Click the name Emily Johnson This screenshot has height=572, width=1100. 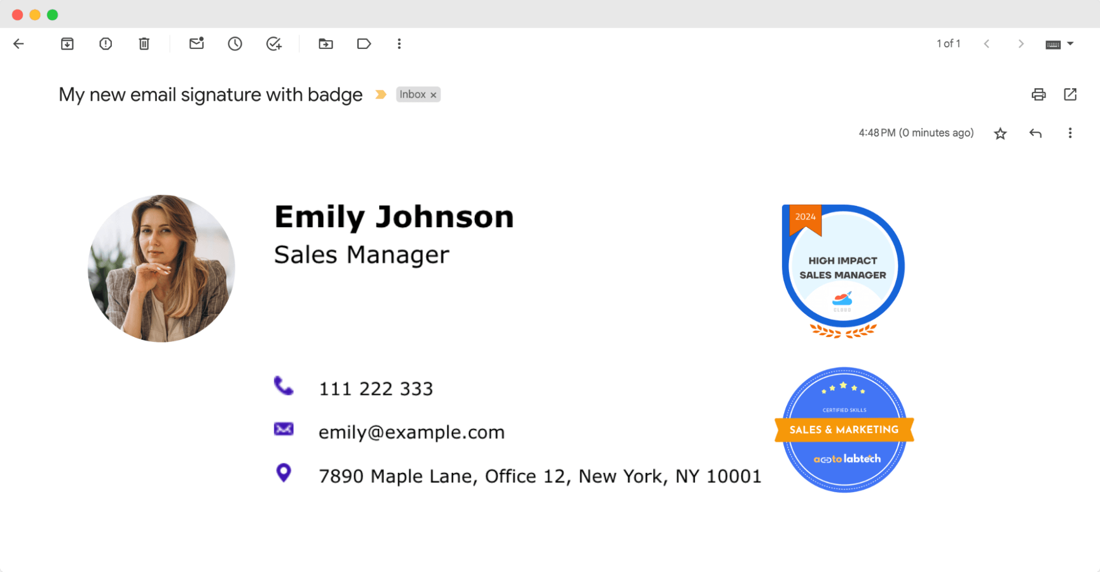[x=394, y=217]
